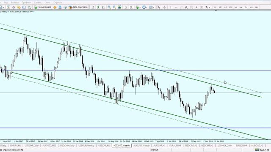
Task: Toggle the Navigator panel icon
Action: click(19, 7)
